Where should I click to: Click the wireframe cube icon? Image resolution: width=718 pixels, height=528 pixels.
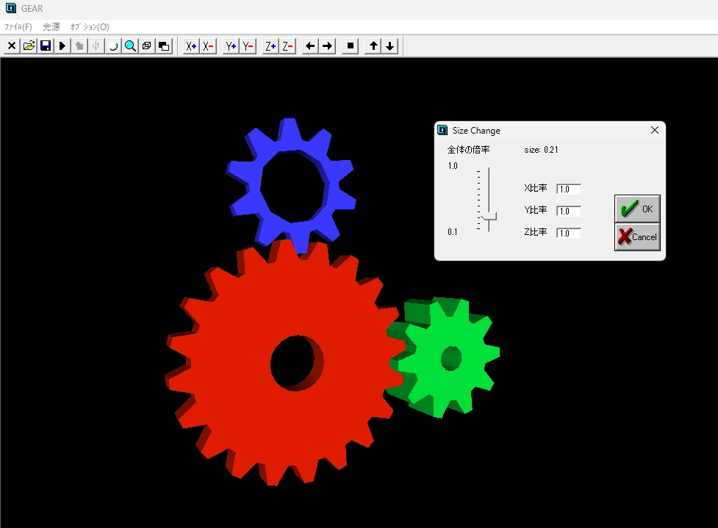[x=147, y=46]
